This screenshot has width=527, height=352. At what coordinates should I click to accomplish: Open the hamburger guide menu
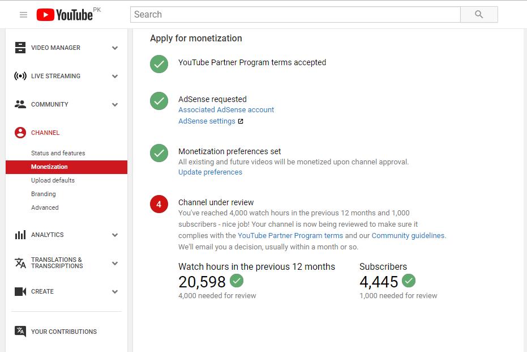tap(23, 15)
